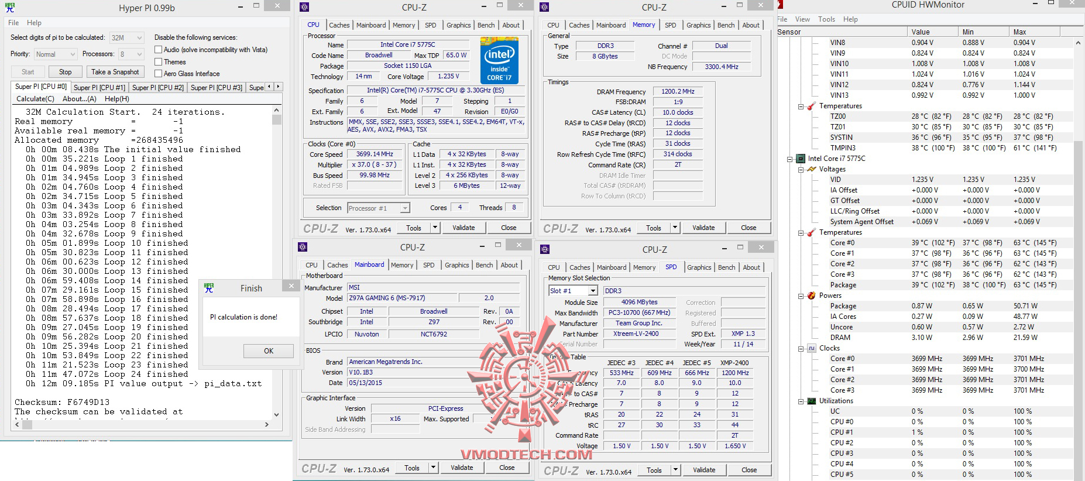Enable the Audio service checkbox in Hyper PI

click(158, 50)
